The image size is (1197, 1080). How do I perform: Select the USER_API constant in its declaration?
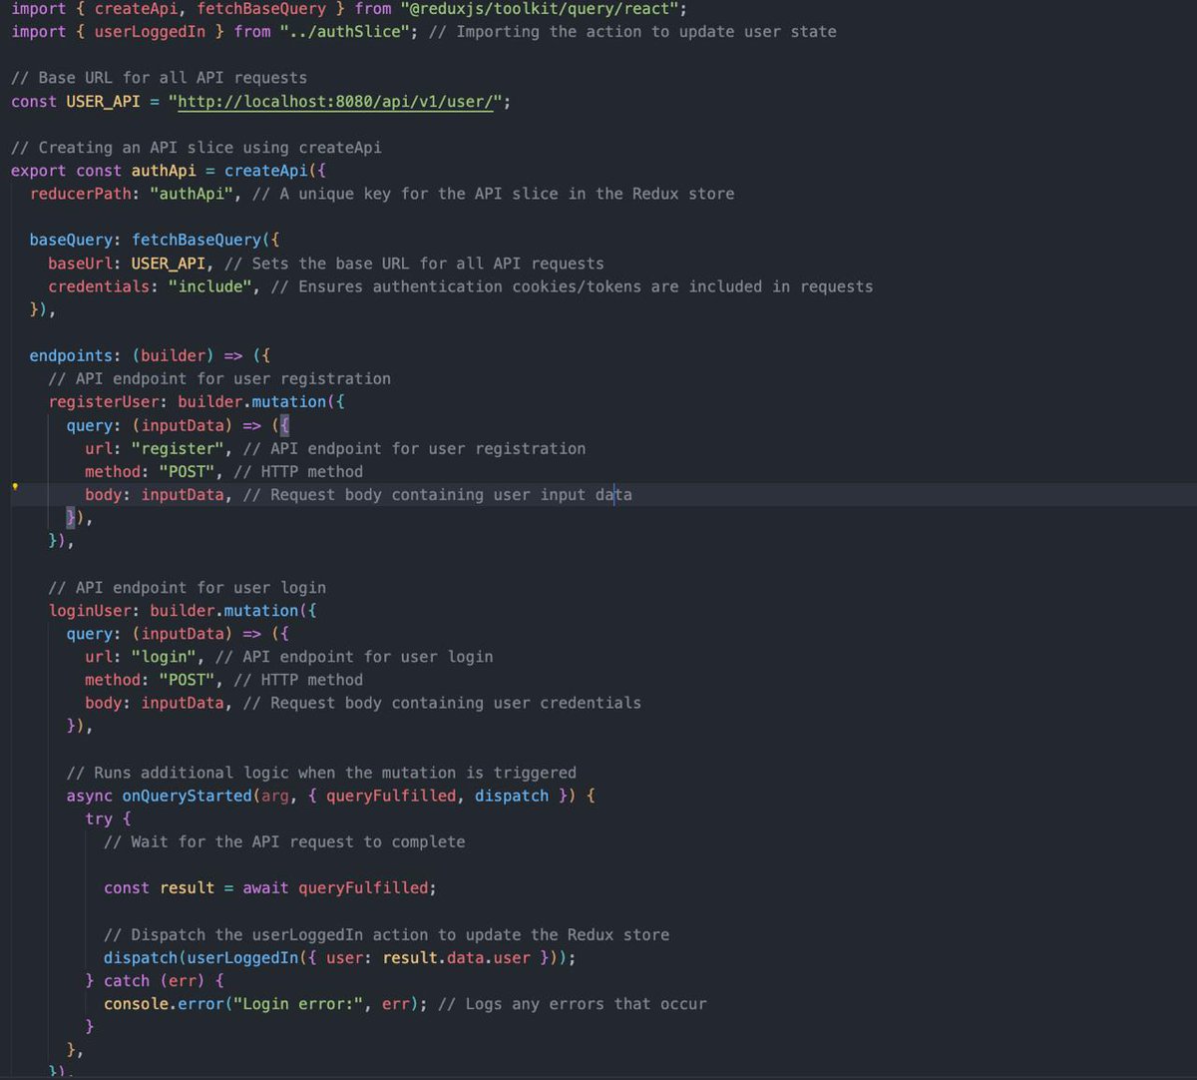(104, 101)
